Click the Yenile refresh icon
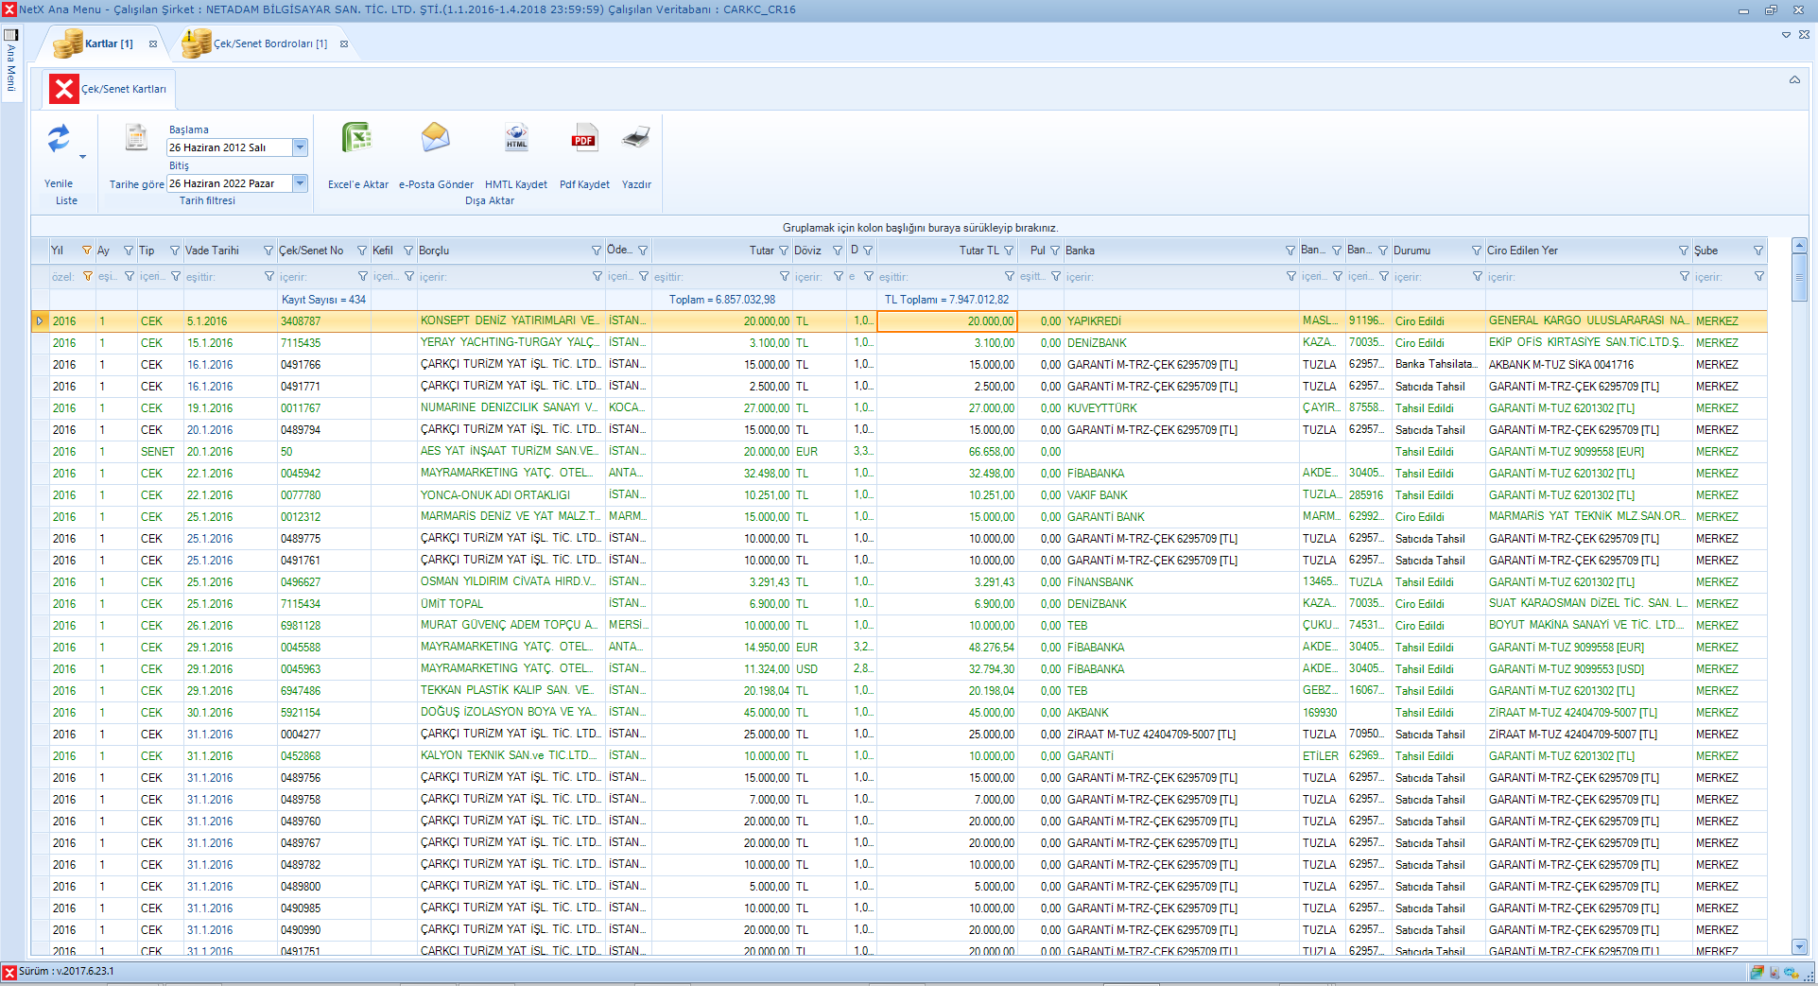The height and width of the screenshot is (986, 1818). 59,139
